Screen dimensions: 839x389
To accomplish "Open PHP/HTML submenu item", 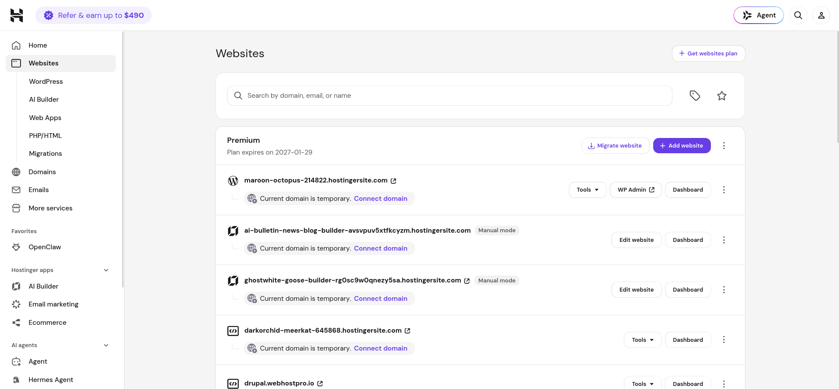I will pyautogui.click(x=45, y=136).
